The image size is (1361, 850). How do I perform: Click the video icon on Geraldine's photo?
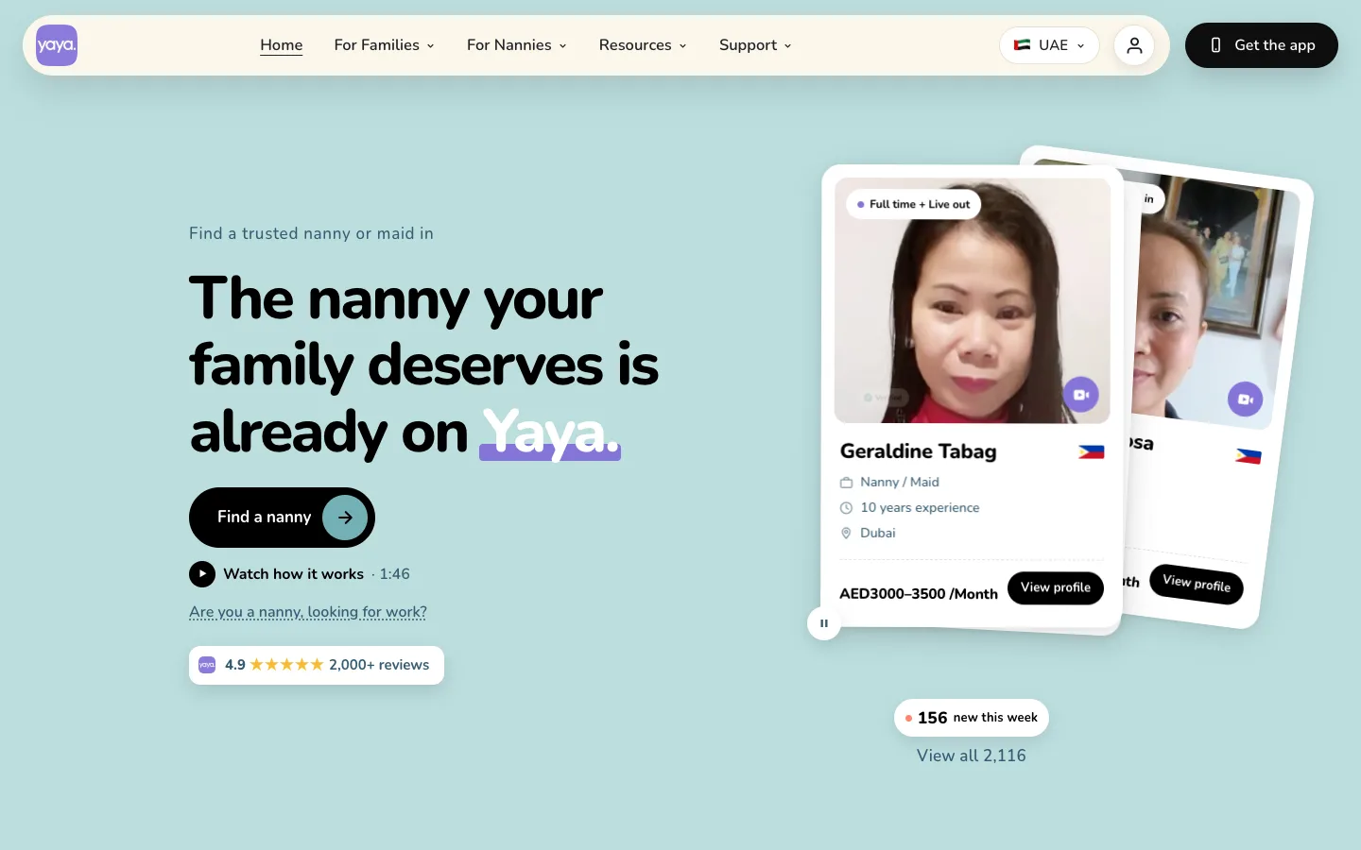point(1081,395)
